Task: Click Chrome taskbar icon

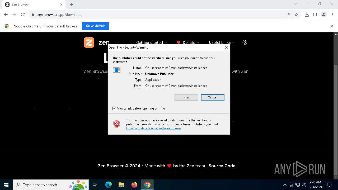Action: [x=147, y=185]
